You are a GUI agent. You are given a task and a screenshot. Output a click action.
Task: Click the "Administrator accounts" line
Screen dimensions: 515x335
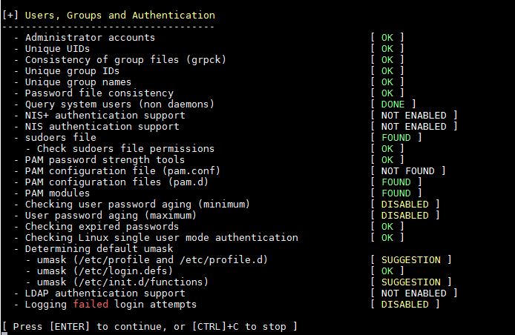click(91, 37)
